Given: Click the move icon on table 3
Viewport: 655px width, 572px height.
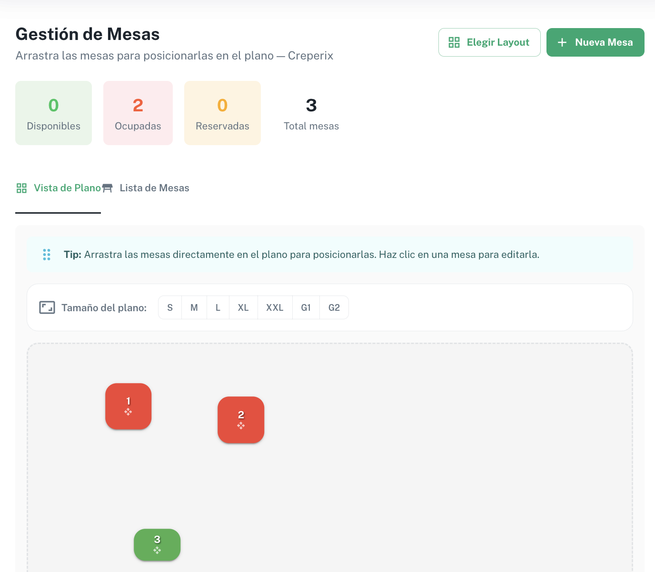Looking at the screenshot, I should tap(157, 551).
